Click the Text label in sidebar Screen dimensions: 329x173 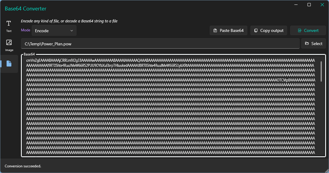pos(9,31)
